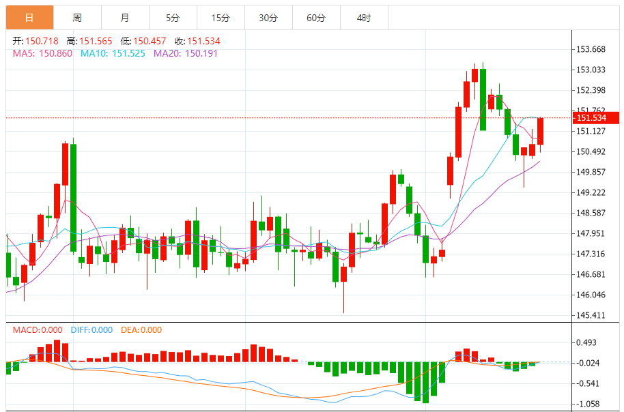
Task: Click the 147.951 price axis label
Action: [x=591, y=233]
